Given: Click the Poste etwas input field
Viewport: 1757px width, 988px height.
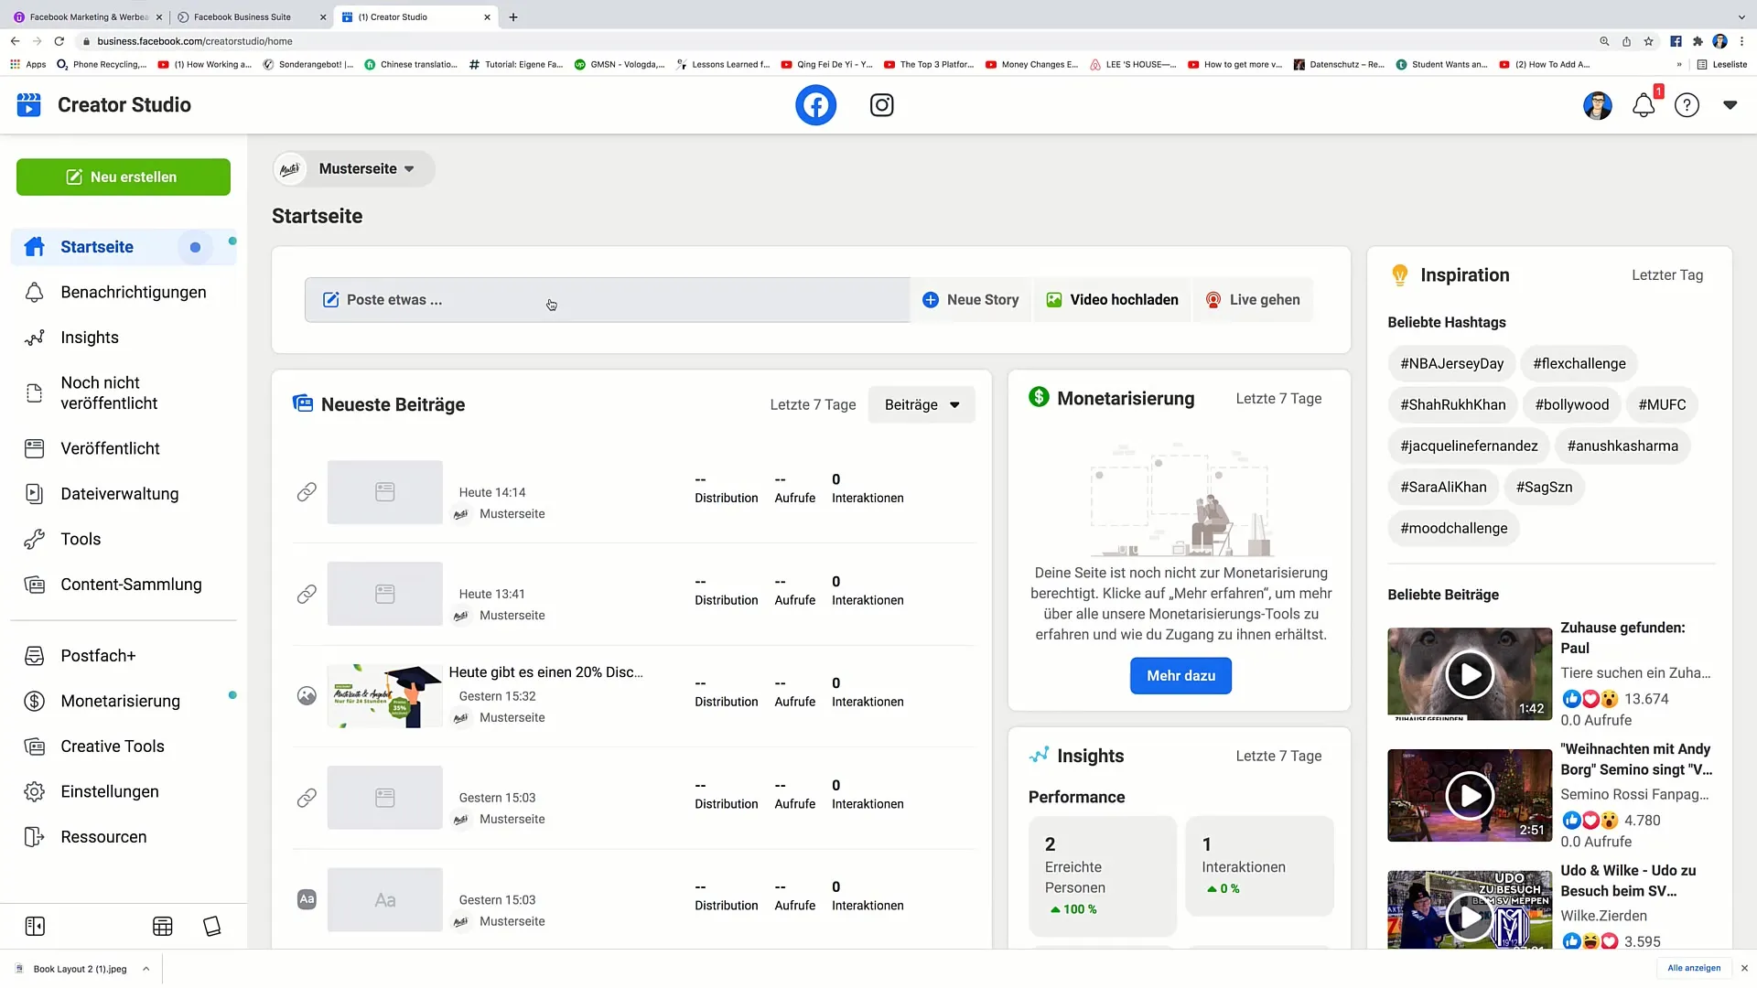Looking at the screenshot, I should 607,300.
